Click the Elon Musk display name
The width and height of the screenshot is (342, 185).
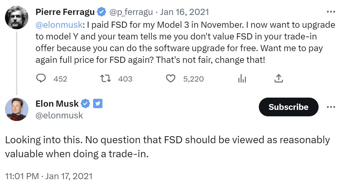[x=57, y=103]
